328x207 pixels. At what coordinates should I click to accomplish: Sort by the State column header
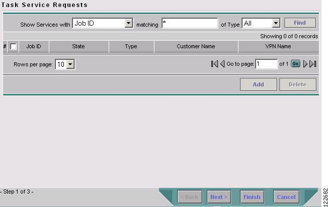(78, 46)
